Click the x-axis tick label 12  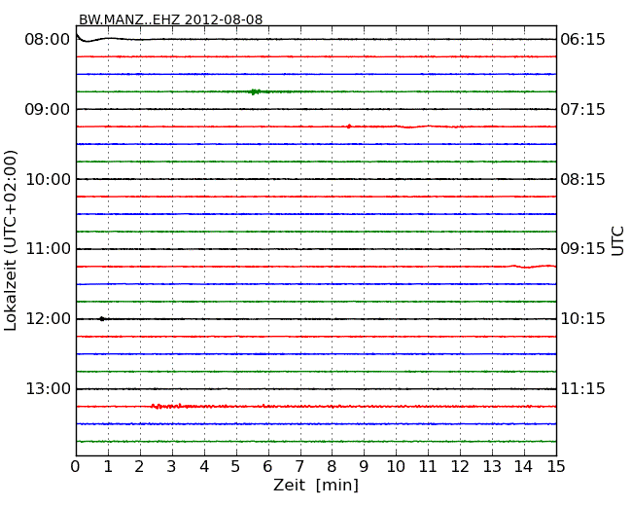coord(460,467)
